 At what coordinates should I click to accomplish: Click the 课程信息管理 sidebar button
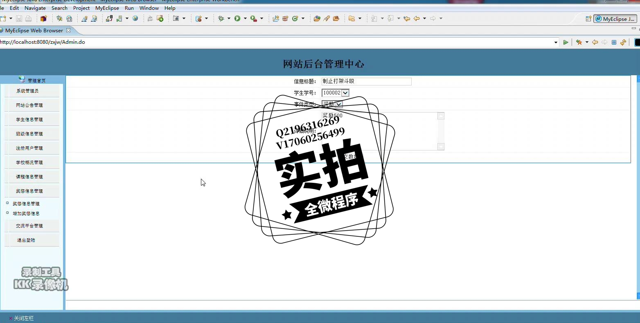(32, 177)
